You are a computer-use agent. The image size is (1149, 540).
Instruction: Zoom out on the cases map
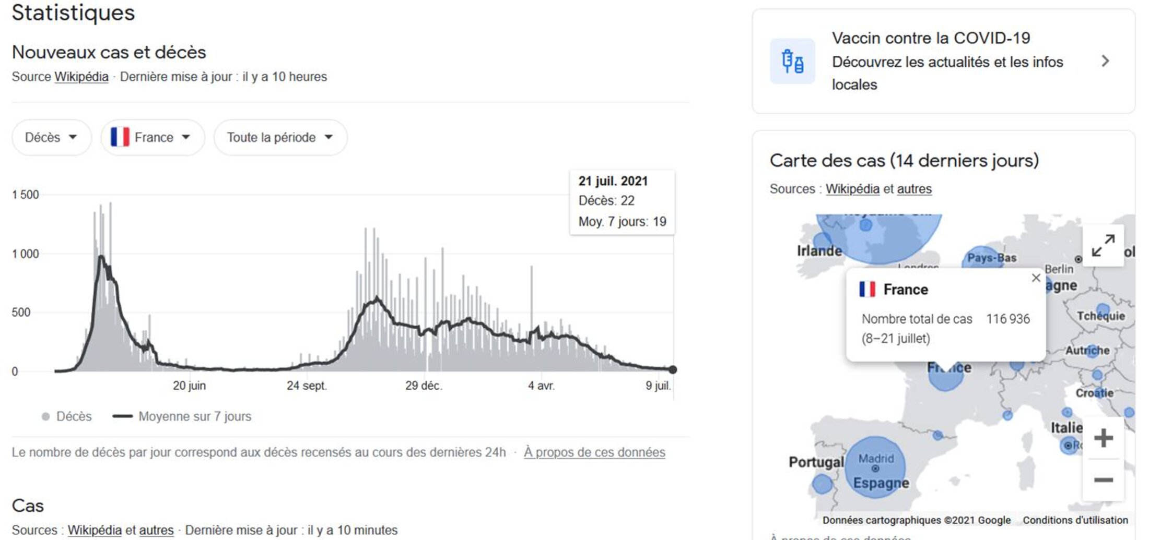pos(1103,479)
